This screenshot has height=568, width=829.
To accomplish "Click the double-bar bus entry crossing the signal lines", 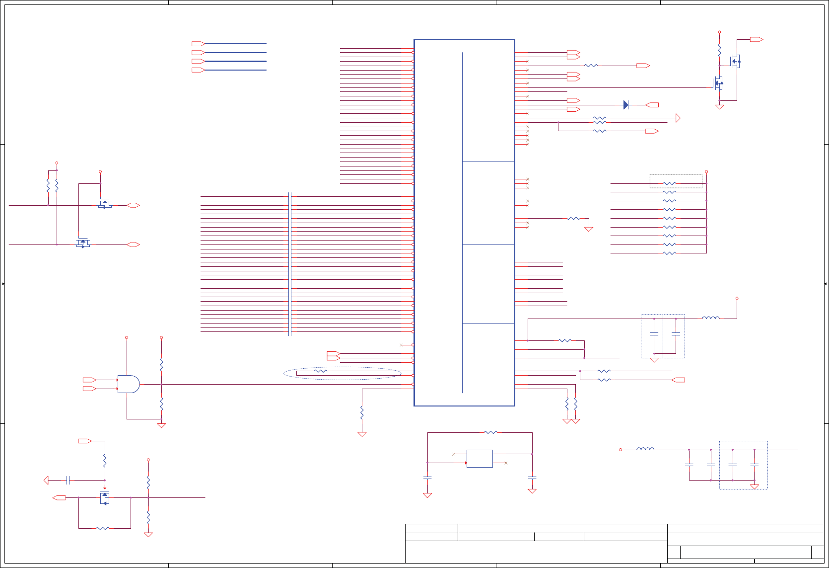I will click(290, 264).
